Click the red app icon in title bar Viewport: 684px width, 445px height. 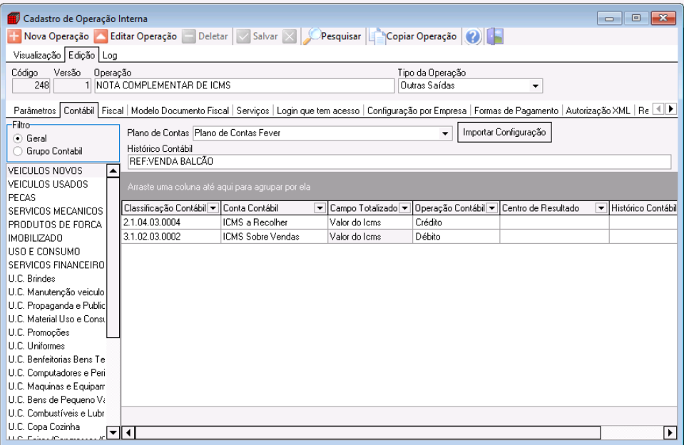[x=14, y=19]
